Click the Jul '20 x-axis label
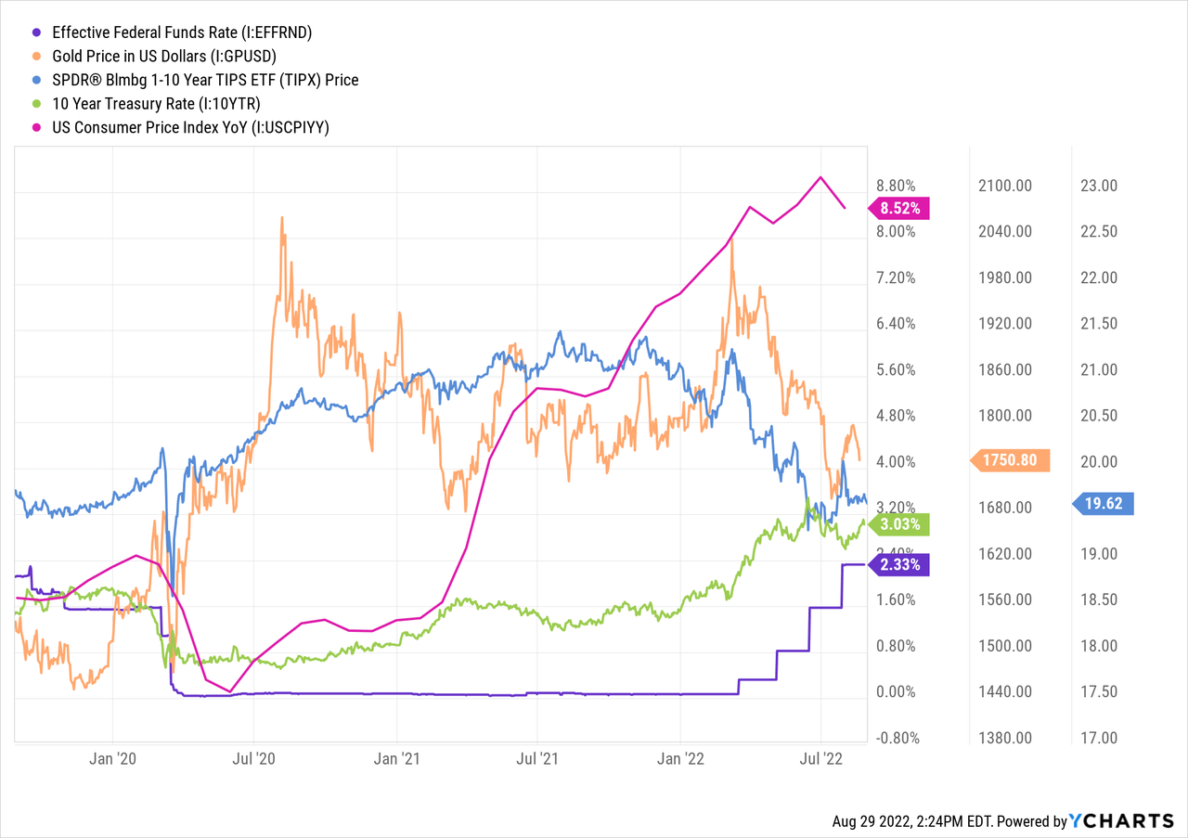Image resolution: width=1188 pixels, height=838 pixels. (x=254, y=760)
